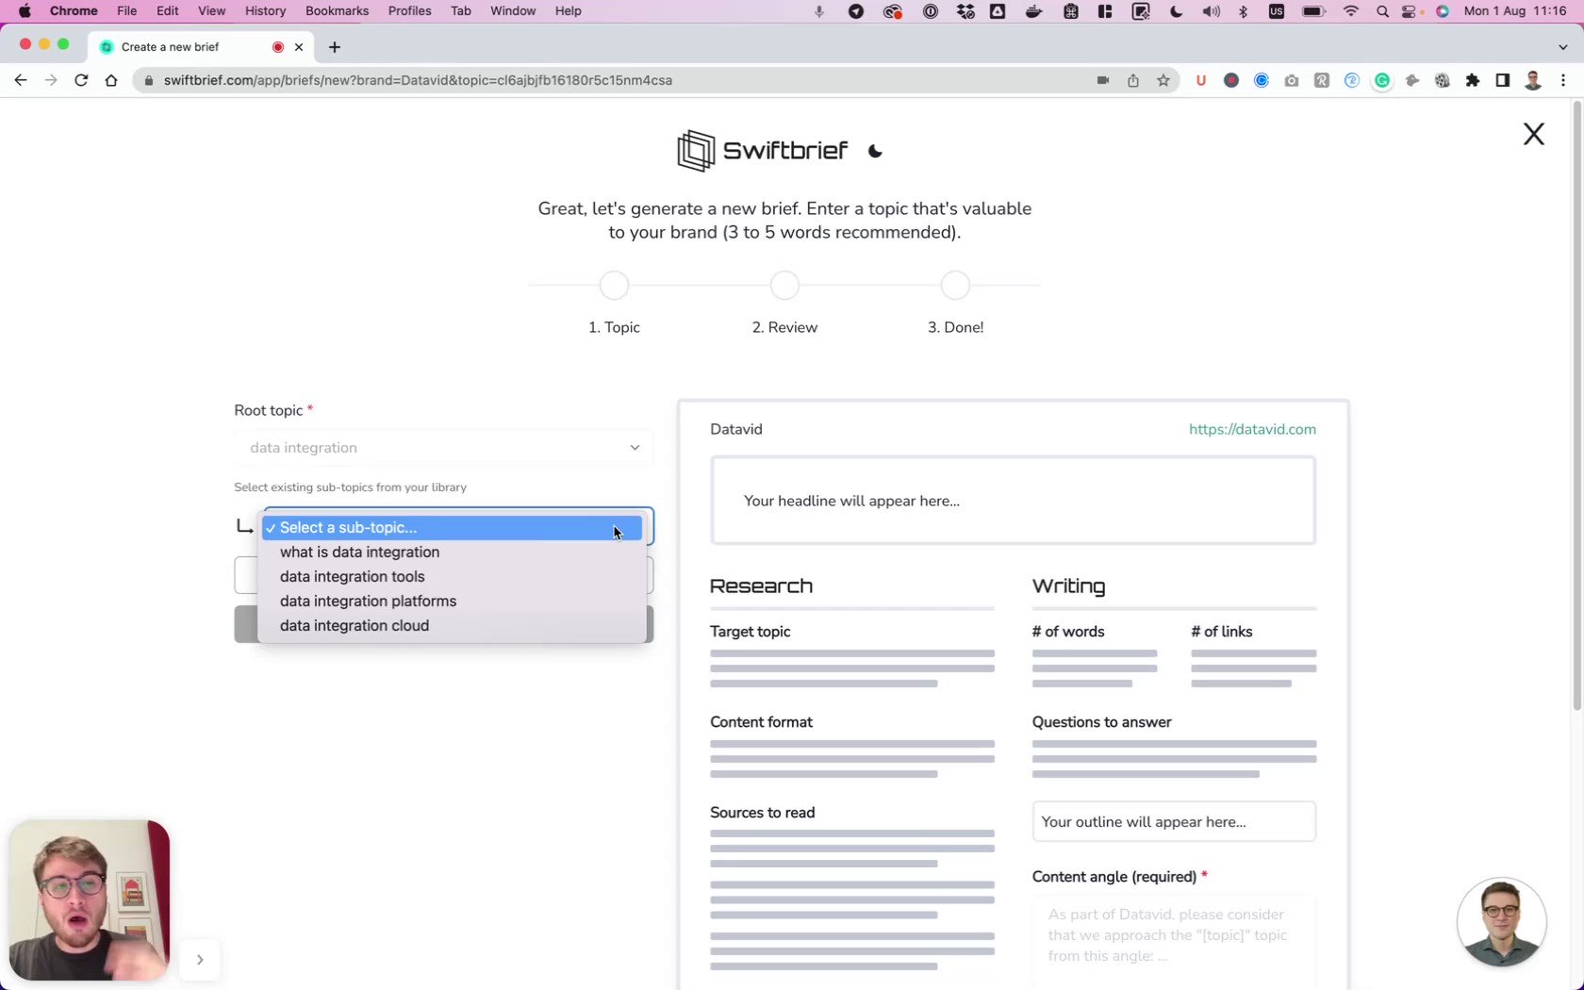Open the macOS Spotlight search icon
The height and width of the screenshot is (990, 1584).
pos(1382,11)
